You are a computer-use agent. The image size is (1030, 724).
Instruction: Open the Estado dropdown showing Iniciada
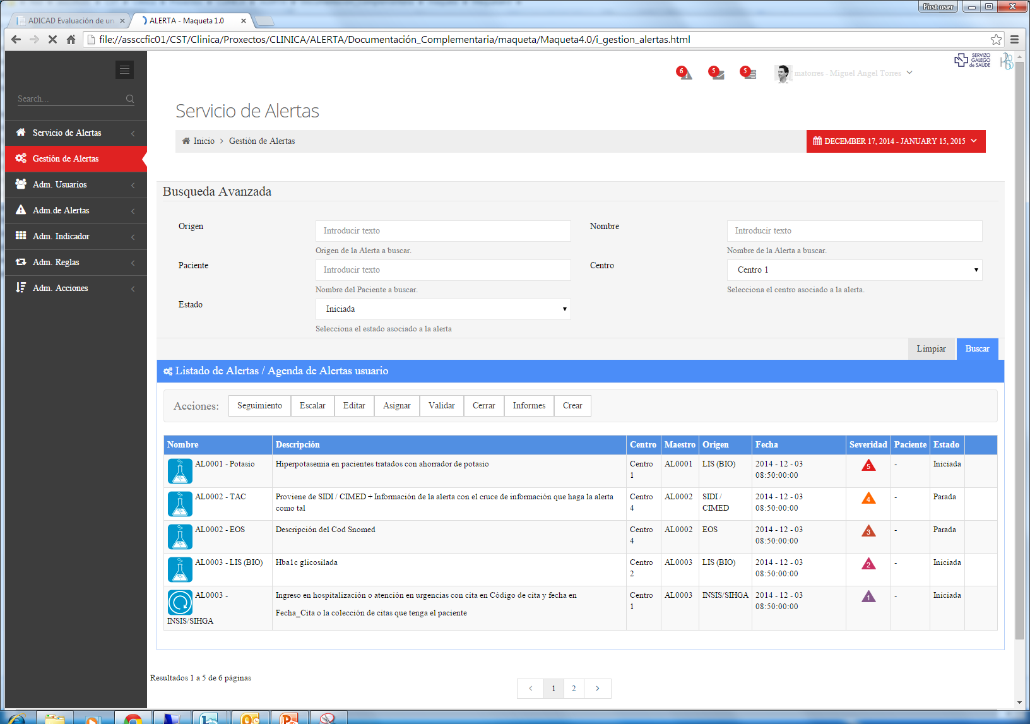click(x=442, y=309)
